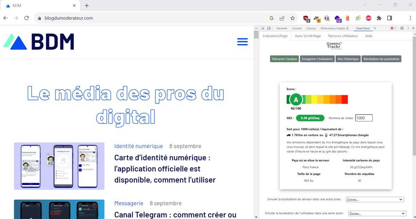Toggle DevTools device toolbar icon
This screenshot has width=416, height=219.
[x=268, y=28]
